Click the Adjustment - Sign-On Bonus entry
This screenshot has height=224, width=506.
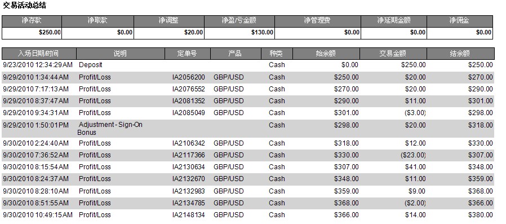pyautogui.click(x=110, y=129)
